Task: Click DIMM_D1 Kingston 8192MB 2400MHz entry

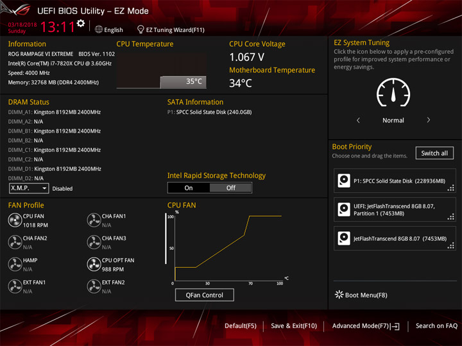Action: pos(55,169)
